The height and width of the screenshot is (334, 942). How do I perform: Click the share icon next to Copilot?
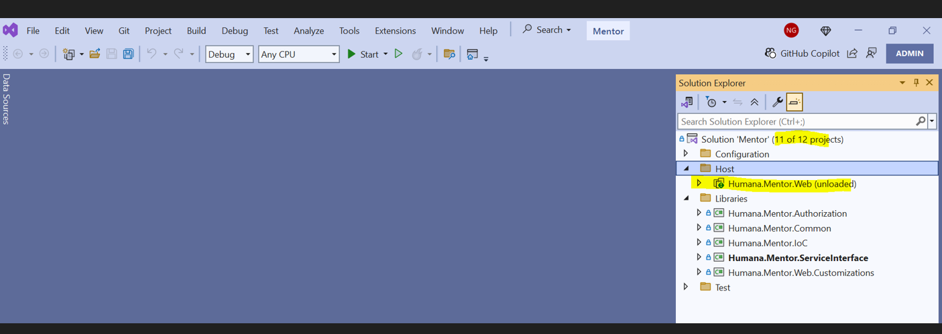click(x=852, y=53)
